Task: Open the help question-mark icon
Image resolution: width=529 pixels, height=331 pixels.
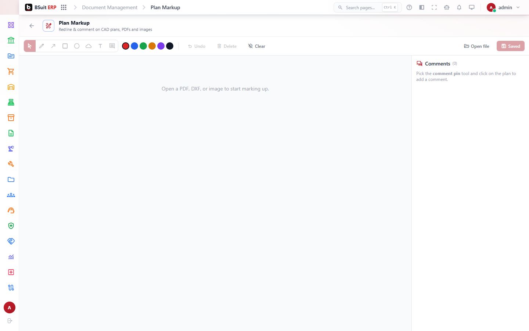Action: [409, 7]
